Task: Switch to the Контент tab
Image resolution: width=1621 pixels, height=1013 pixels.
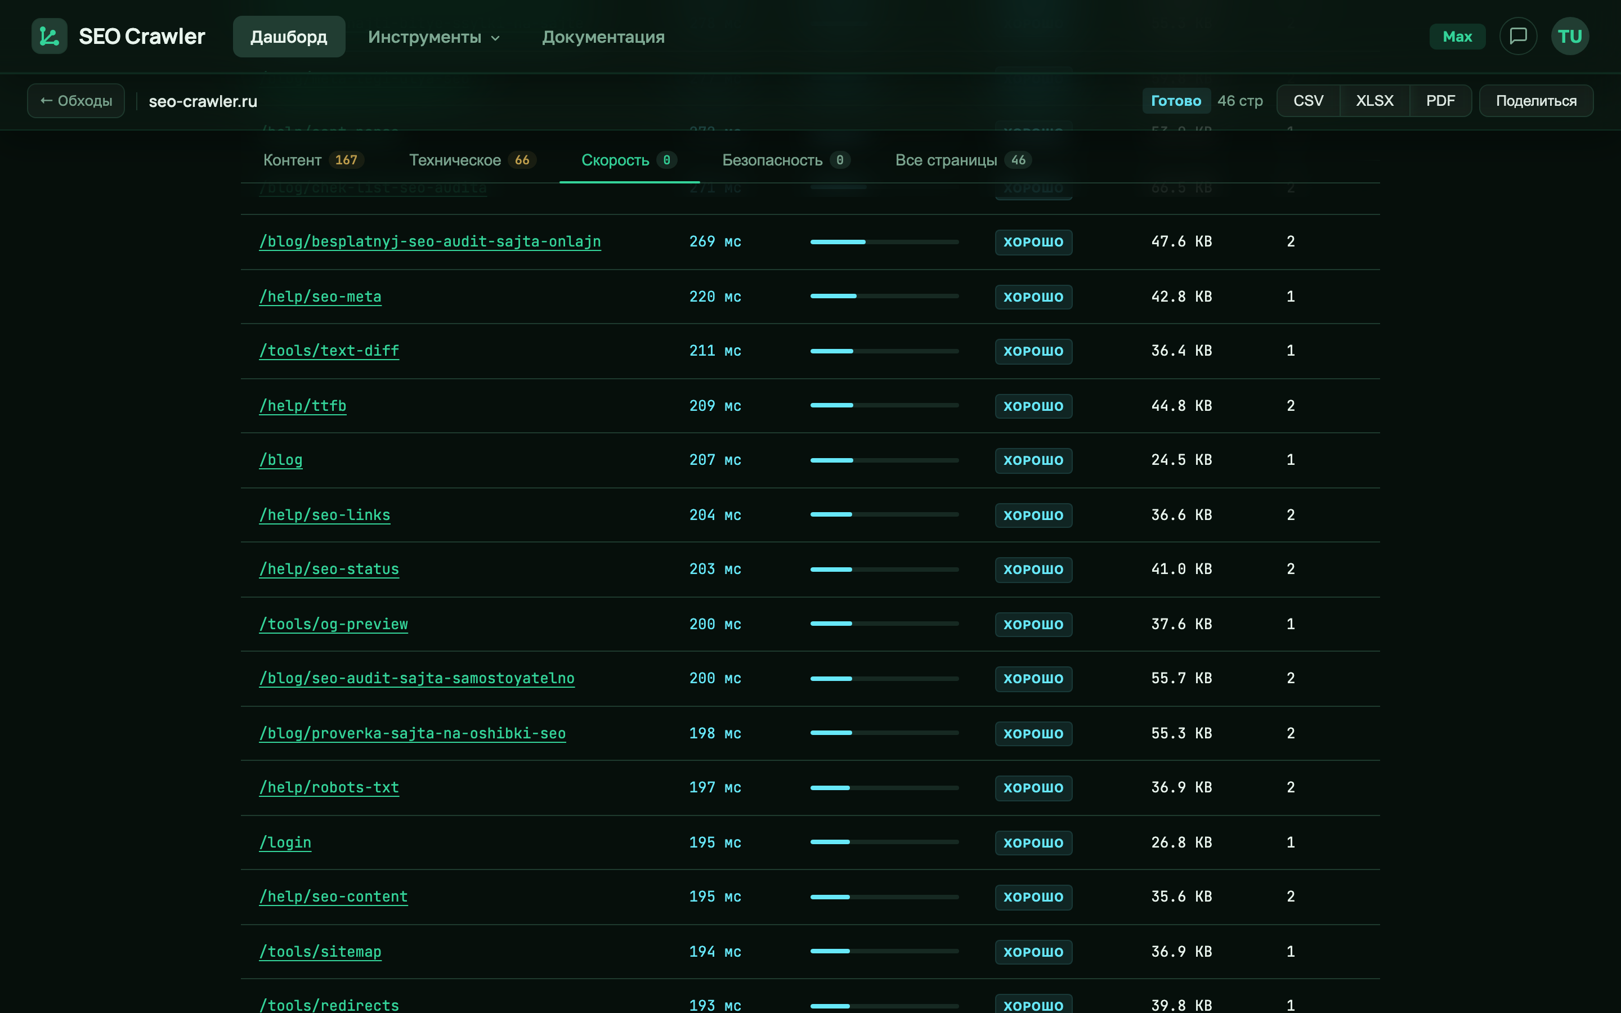Action: pos(314,160)
